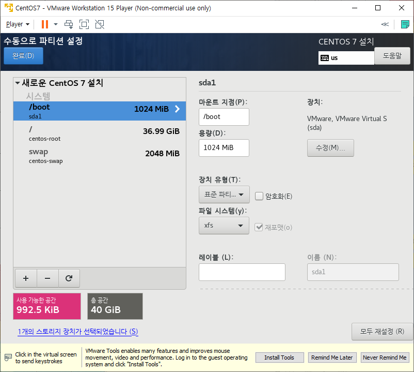Toggle the 재포맷(o) reformat checkbox

(x=259, y=227)
